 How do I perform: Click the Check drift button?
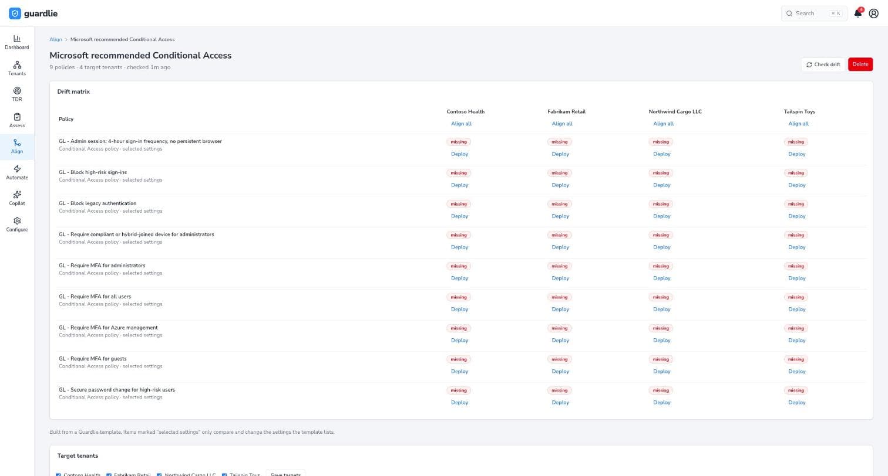pyautogui.click(x=823, y=64)
